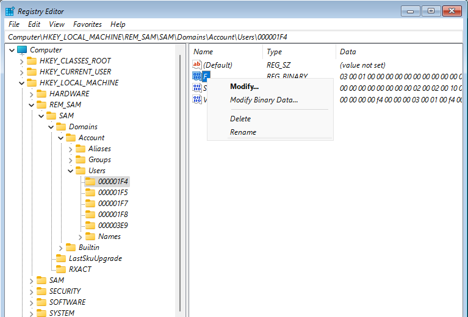Screen dimensions: 468x317
Task: Click the Domains folder icon
Action: point(61,127)
